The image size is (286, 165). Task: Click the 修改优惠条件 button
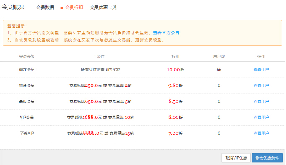point(267,158)
